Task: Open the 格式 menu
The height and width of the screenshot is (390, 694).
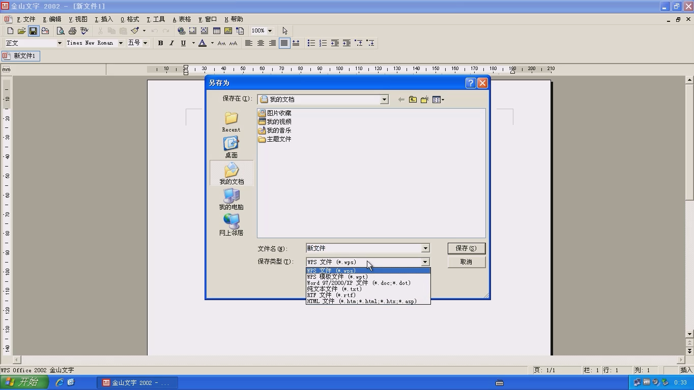Action: [130, 19]
